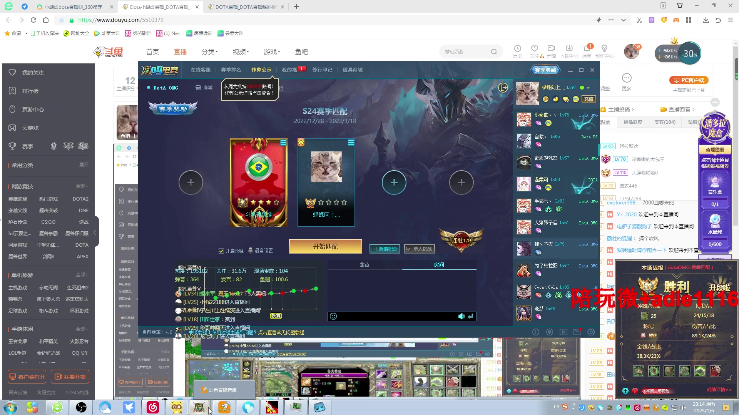This screenshot has height=415, width=739.
Task: Open menu on the red Brazil player card
Action: coord(283,143)
